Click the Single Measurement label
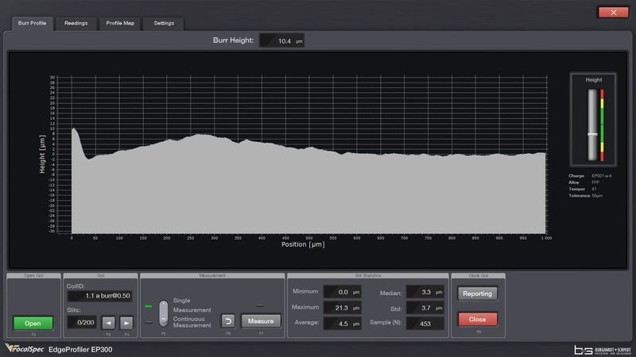 tap(192, 305)
